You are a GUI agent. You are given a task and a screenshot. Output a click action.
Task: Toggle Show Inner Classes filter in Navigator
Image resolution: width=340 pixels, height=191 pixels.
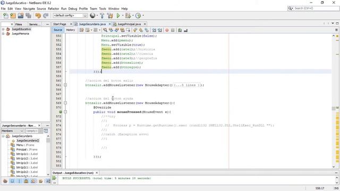click(x=33, y=181)
